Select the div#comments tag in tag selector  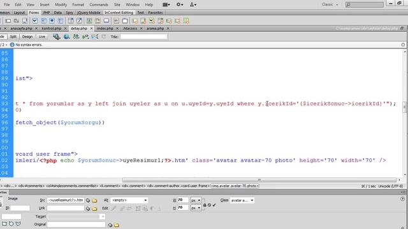[31, 186]
